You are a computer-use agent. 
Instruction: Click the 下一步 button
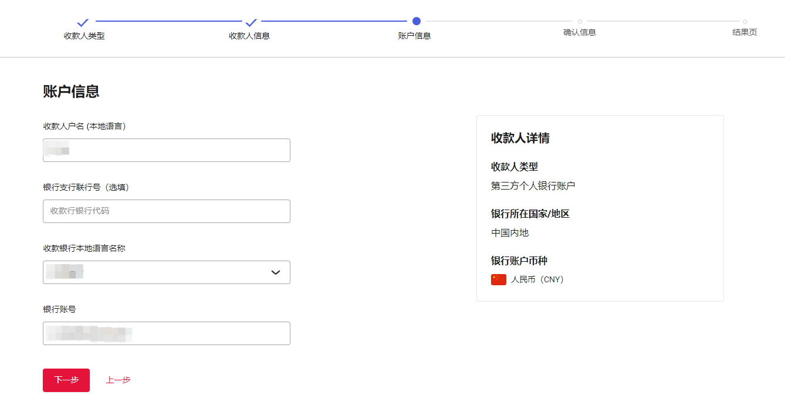coord(66,380)
